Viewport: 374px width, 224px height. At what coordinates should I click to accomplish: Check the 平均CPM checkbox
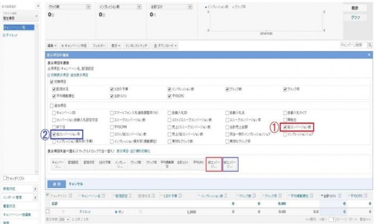point(112,127)
